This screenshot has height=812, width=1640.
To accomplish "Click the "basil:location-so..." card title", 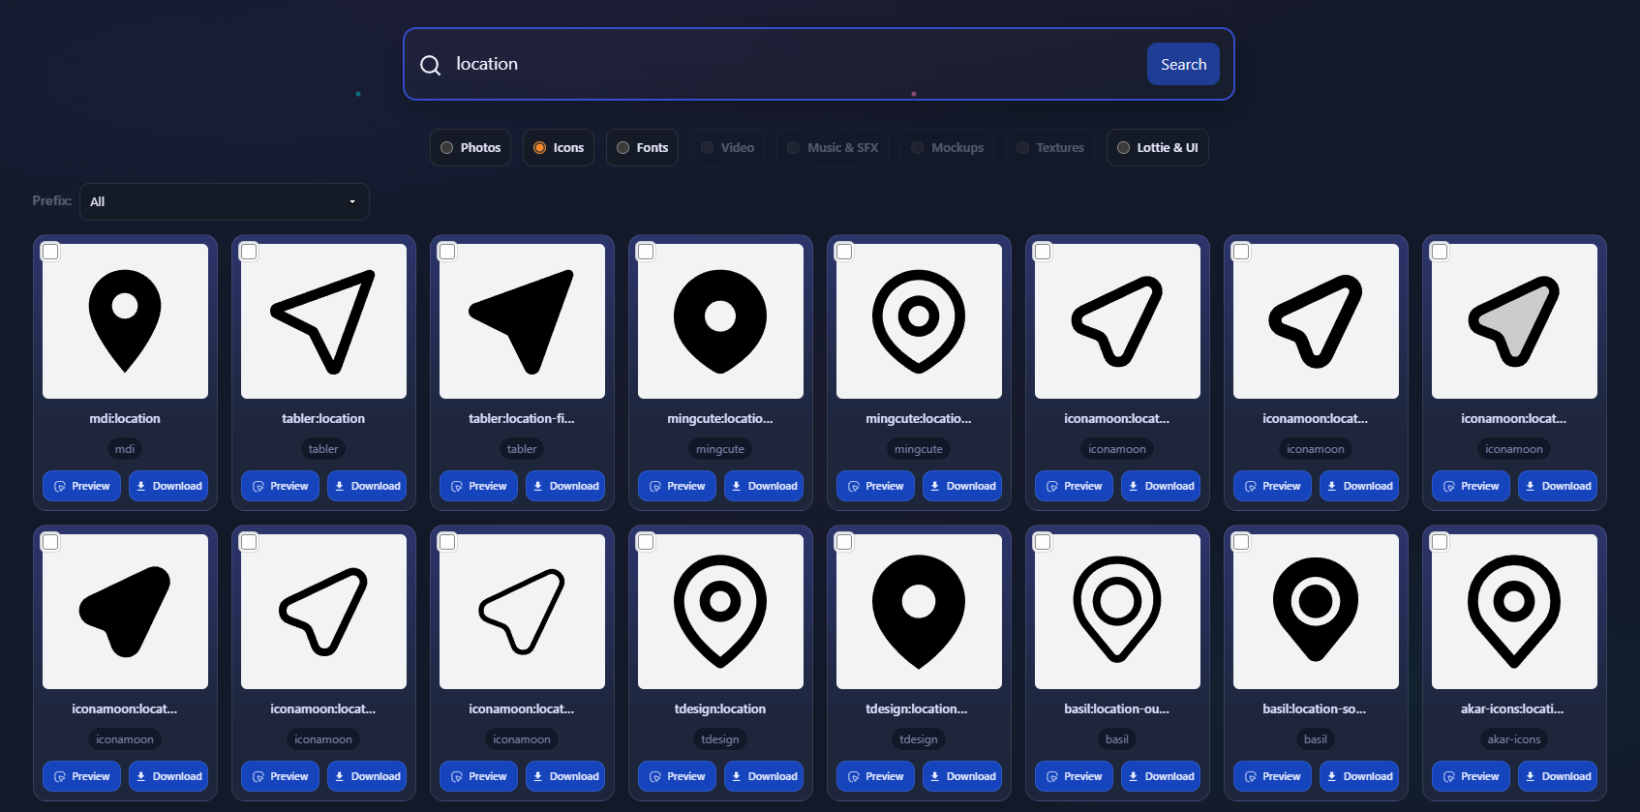I will [x=1315, y=709].
